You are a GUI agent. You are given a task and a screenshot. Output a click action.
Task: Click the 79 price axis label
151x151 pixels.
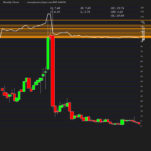pyautogui.click(x=142, y=52)
